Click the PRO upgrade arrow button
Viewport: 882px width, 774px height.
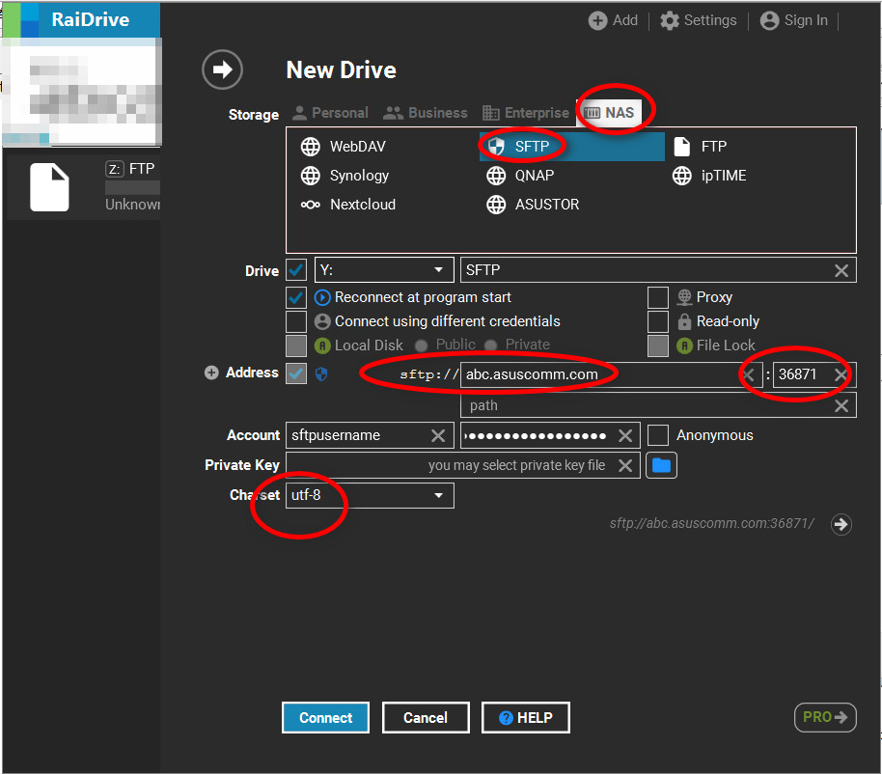pyautogui.click(x=825, y=717)
